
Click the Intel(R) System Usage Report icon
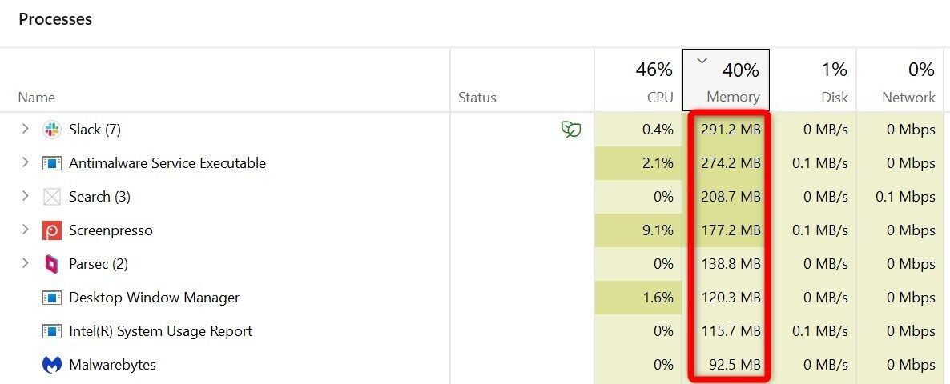point(52,331)
